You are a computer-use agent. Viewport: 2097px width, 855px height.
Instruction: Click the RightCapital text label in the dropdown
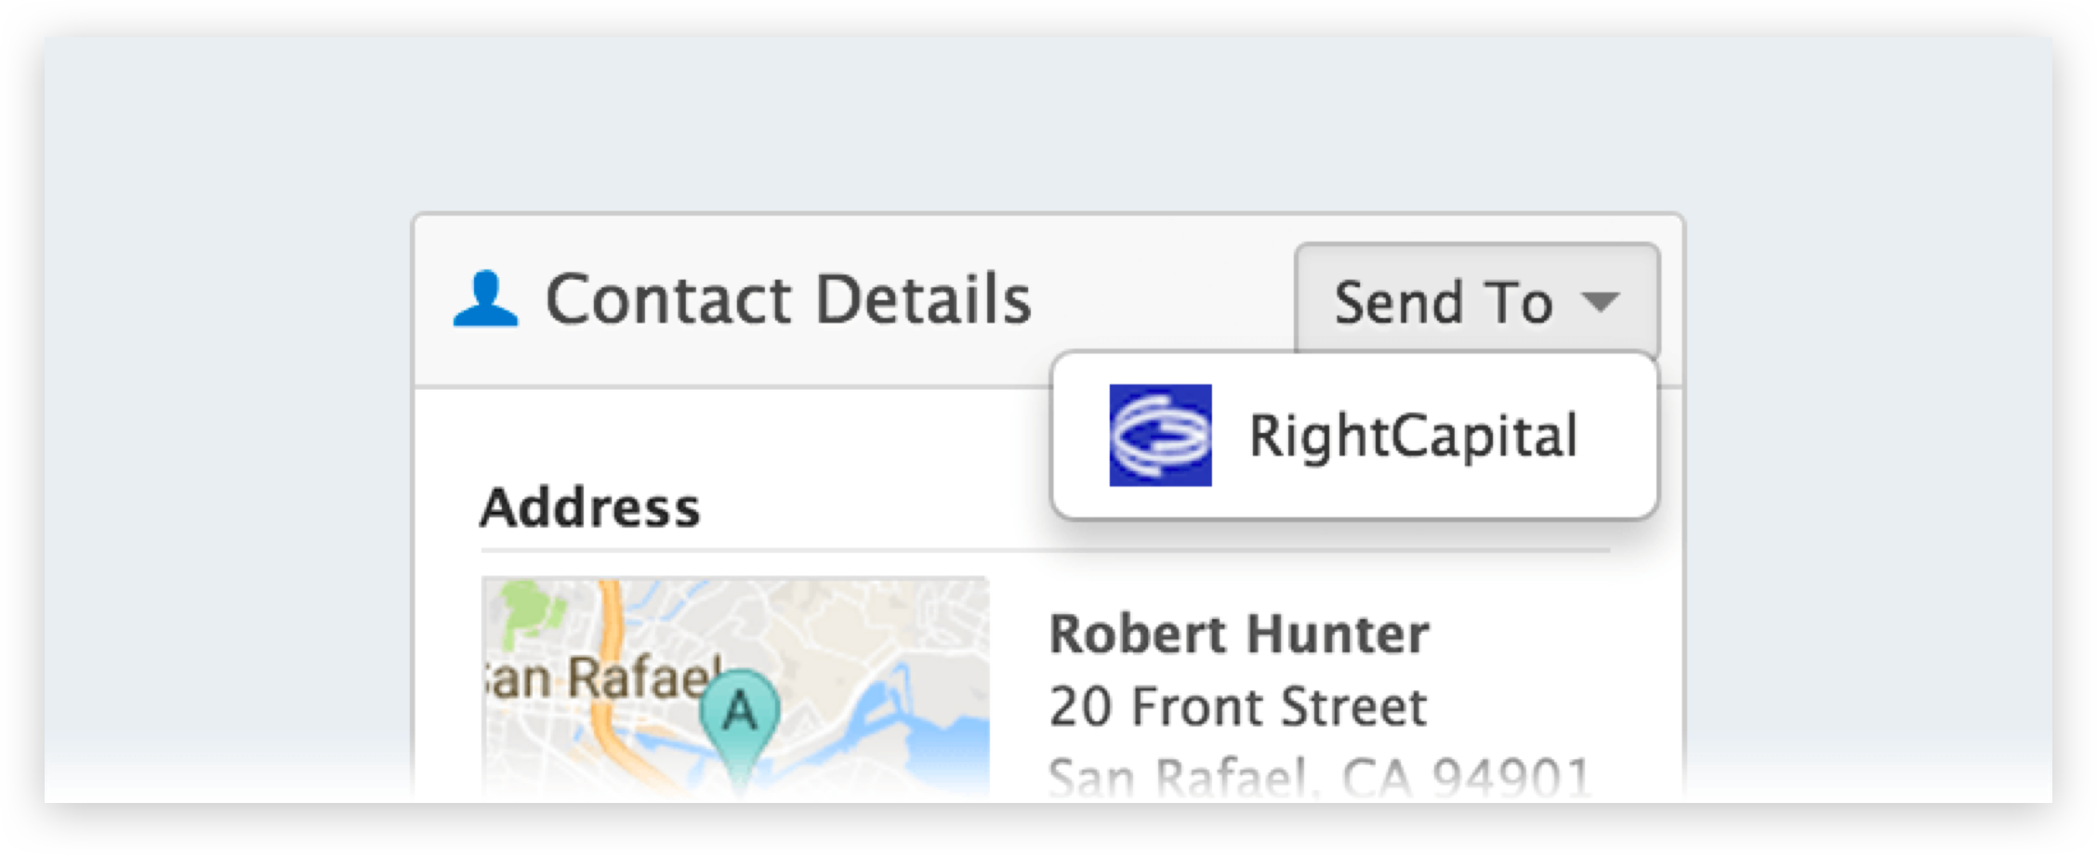tap(1413, 435)
